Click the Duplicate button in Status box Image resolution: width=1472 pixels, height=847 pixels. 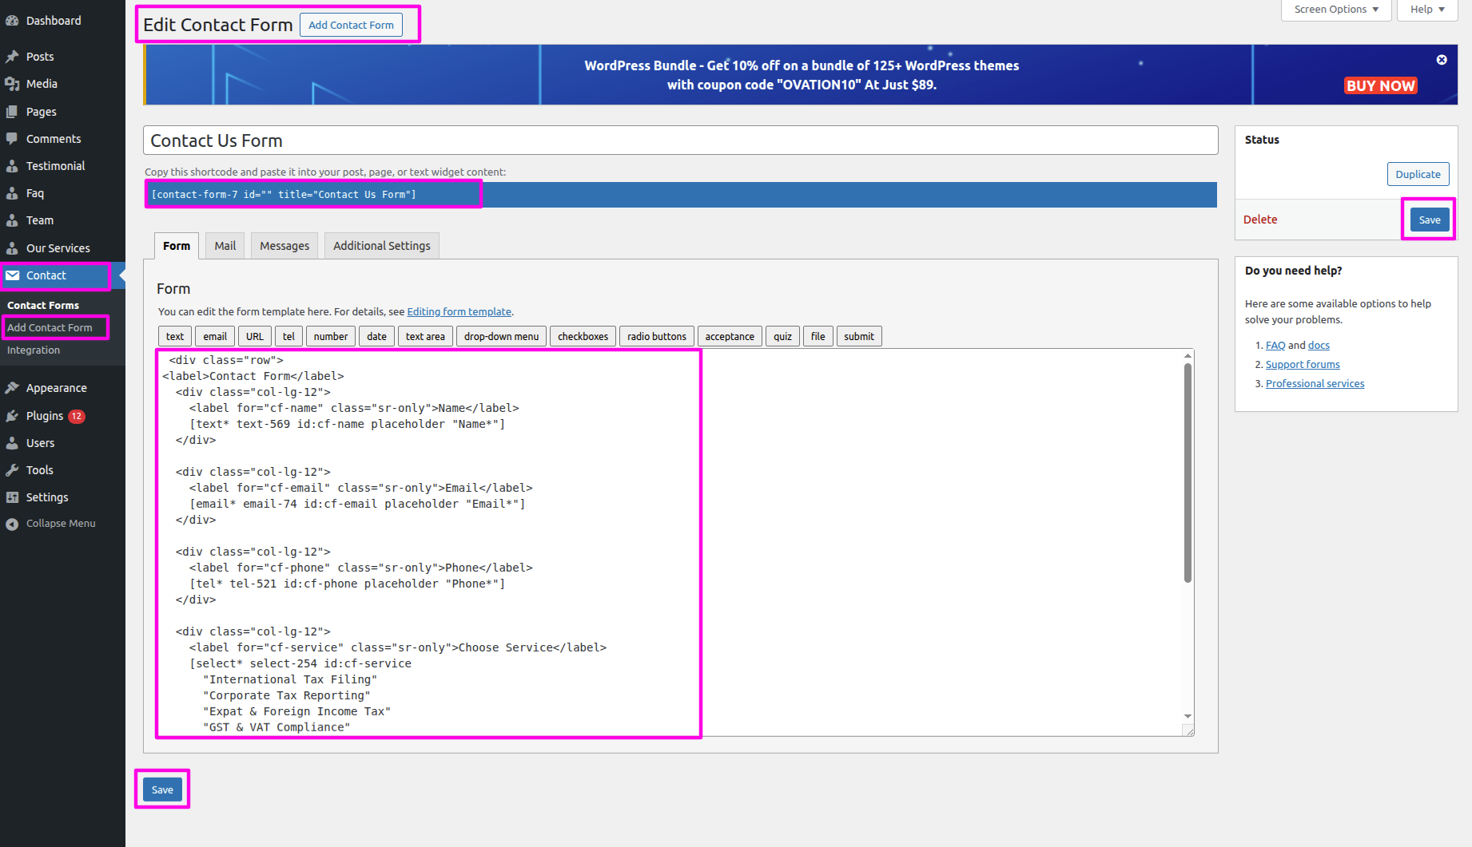[x=1418, y=174]
